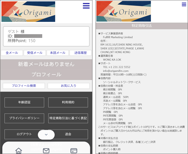Click the 退会 button

click(x=68, y=134)
